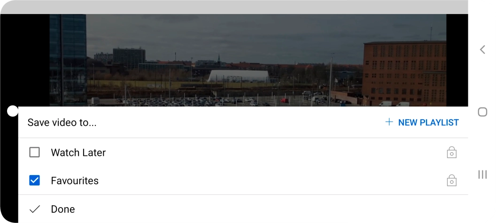The width and height of the screenshot is (496, 223).
Task: Click the plus icon beside New Playlist
Action: pyautogui.click(x=389, y=122)
